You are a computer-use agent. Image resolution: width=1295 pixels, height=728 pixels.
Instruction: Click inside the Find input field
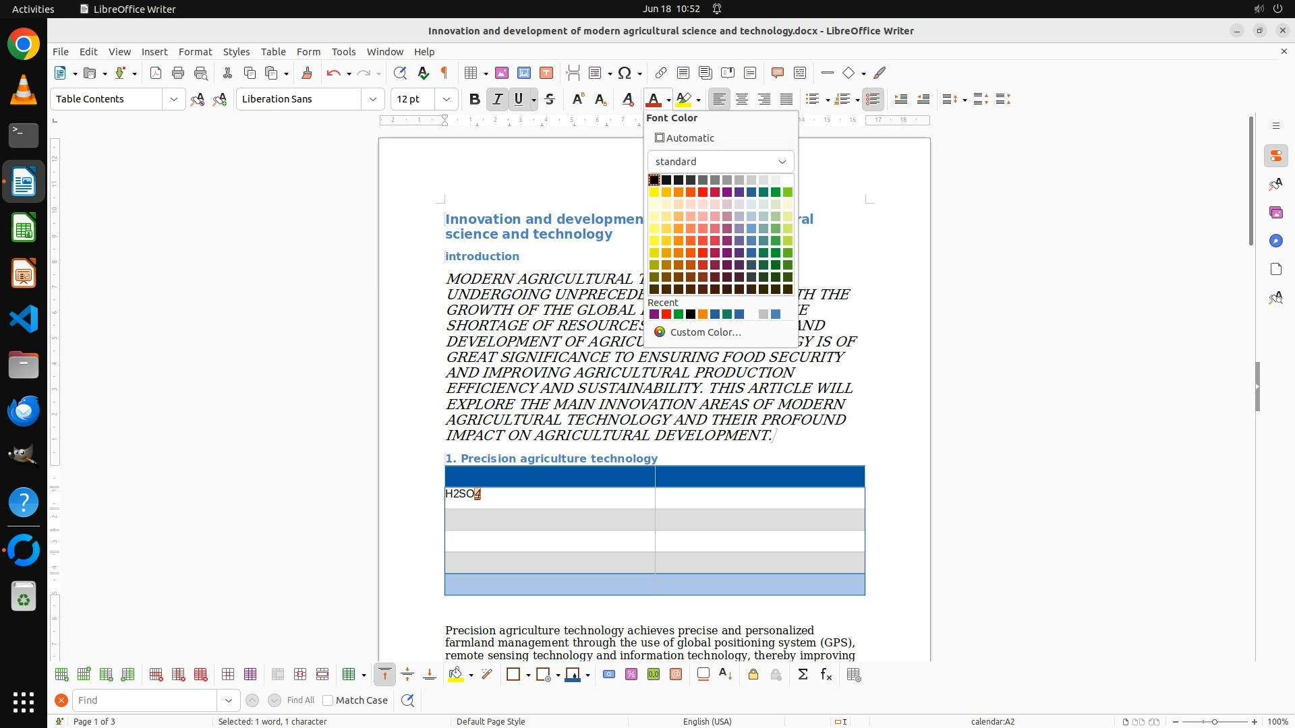pos(145,700)
